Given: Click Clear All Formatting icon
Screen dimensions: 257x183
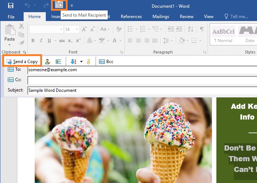Looking at the screenshot, I should coord(119,29).
